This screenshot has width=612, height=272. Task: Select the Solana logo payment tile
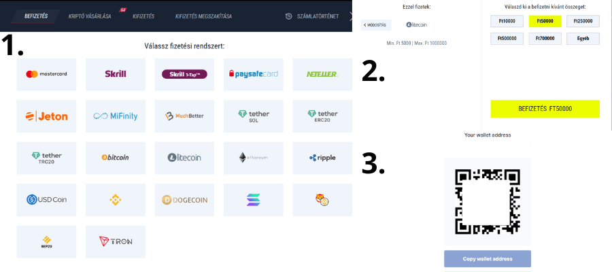254,200
